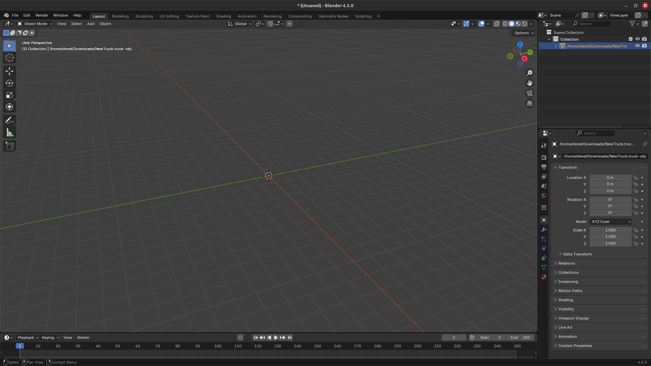Select the Move tool
Viewport: 651px width, 366px height.
9,71
